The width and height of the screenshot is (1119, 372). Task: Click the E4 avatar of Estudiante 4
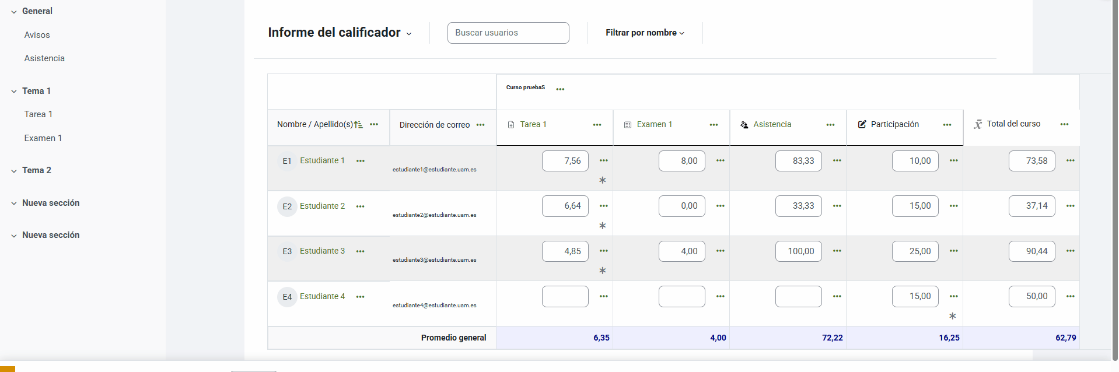click(x=287, y=297)
